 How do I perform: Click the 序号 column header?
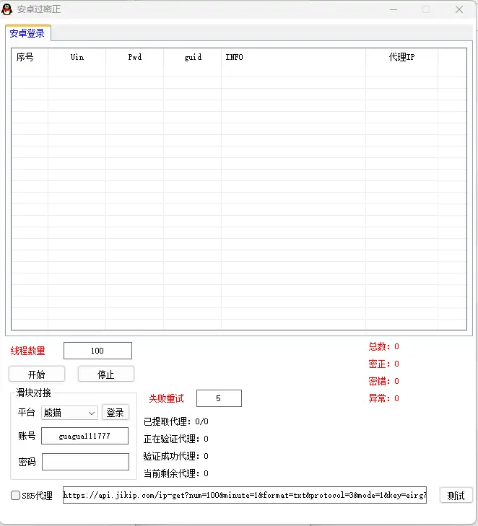pyautogui.click(x=30, y=58)
